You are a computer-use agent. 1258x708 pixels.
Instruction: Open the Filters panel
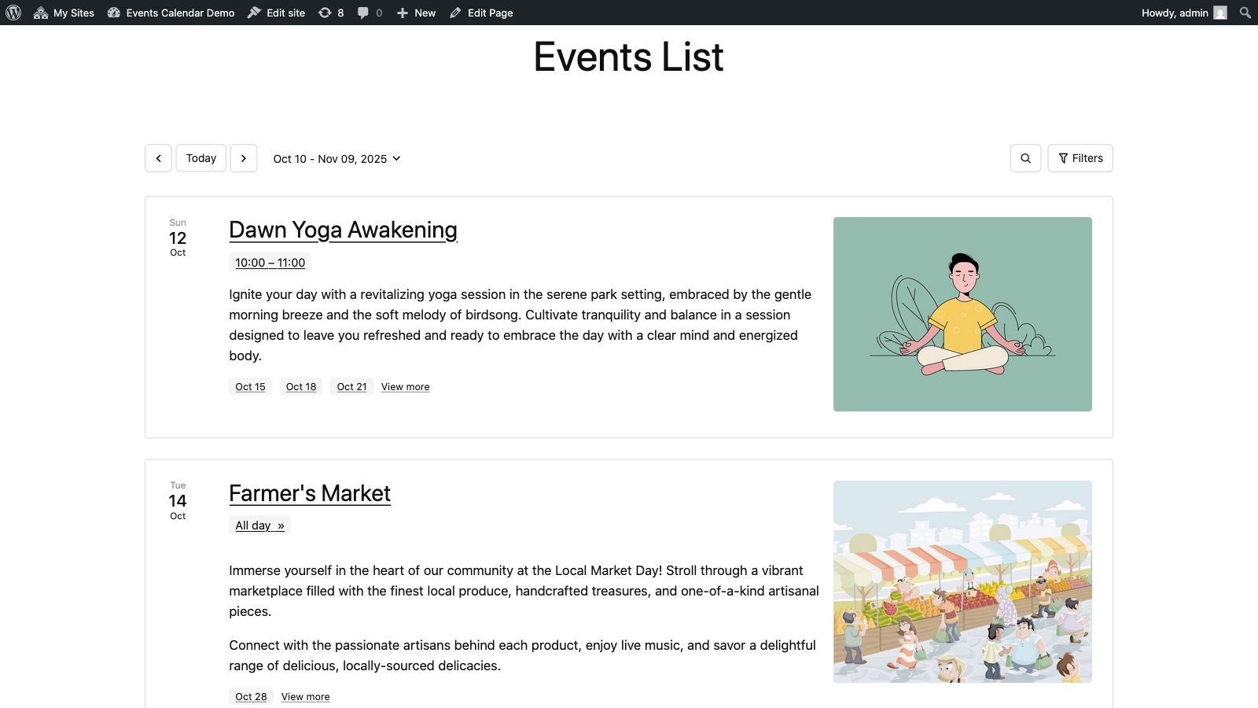click(1080, 158)
